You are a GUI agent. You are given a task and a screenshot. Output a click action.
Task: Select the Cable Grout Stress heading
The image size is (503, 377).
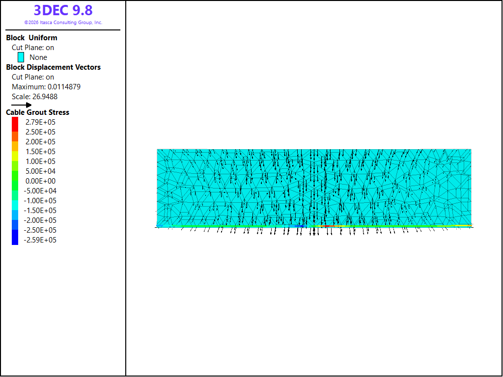pos(37,112)
